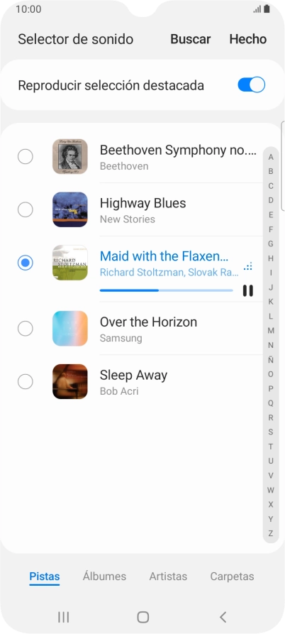Tap the Buscar button
The height and width of the screenshot is (634, 285).
pyautogui.click(x=191, y=39)
